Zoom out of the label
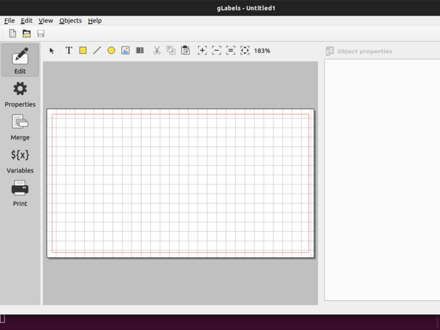 (217, 50)
